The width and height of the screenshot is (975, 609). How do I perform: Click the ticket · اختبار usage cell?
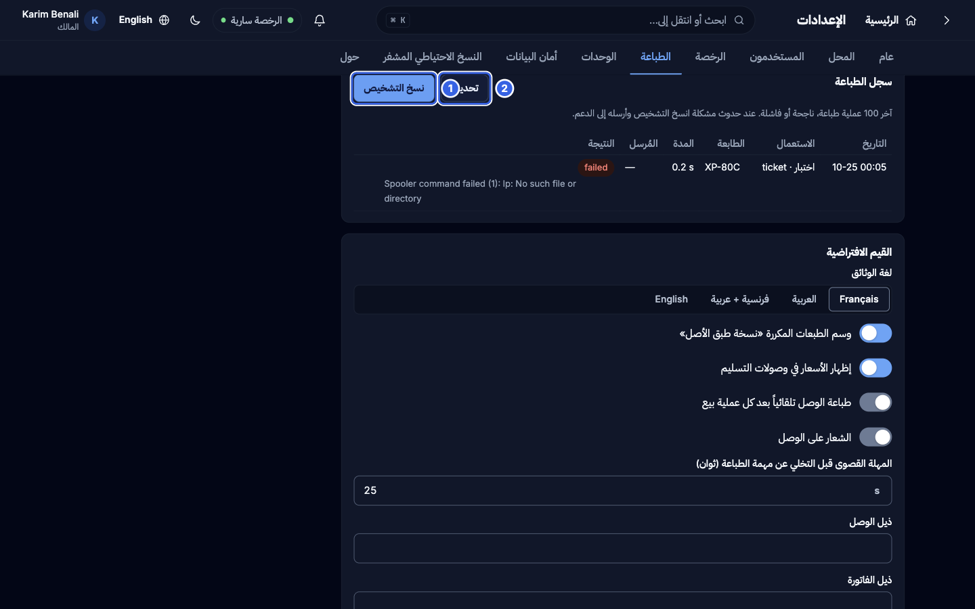click(788, 167)
